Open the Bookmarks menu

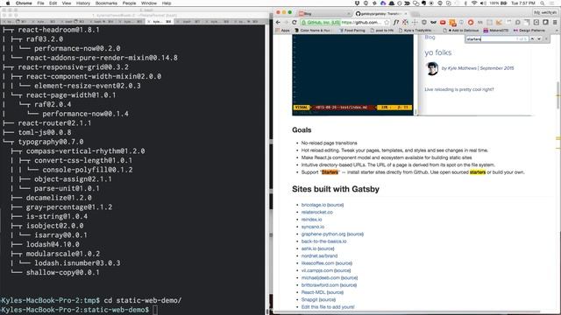(x=106, y=3)
